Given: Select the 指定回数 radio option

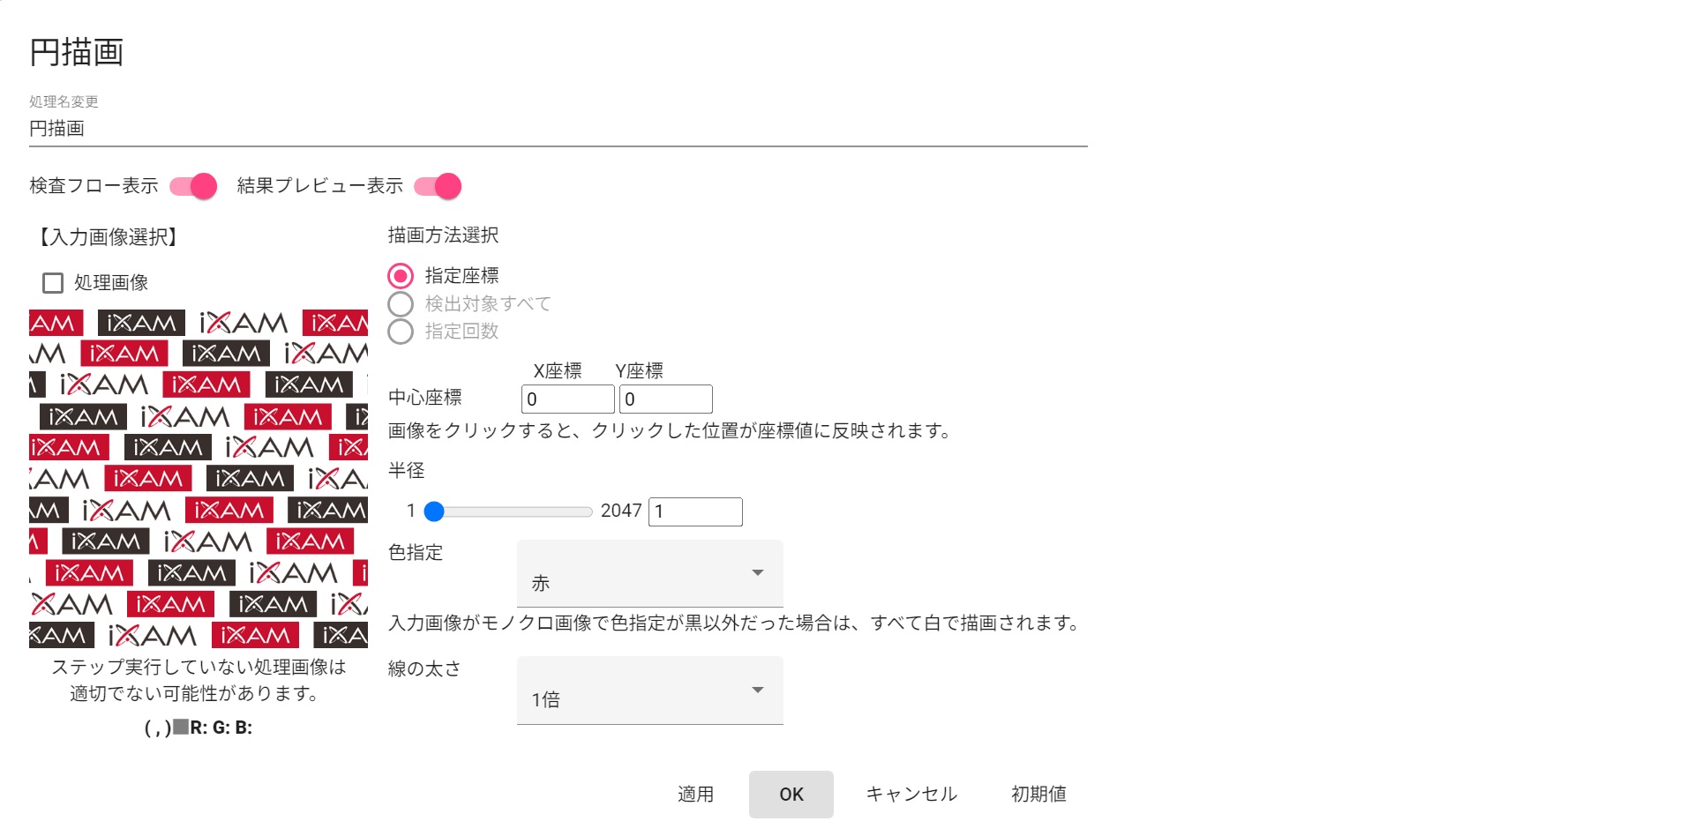Looking at the screenshot, I should [401, 332].
